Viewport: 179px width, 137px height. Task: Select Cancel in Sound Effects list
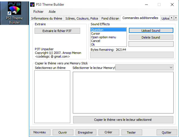click(x=108, y=41)
